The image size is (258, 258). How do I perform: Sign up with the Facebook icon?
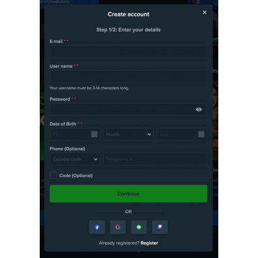point(97,227)
